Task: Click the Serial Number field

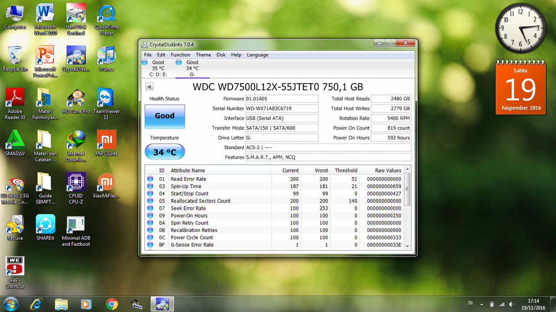Action: pos(282,109)
